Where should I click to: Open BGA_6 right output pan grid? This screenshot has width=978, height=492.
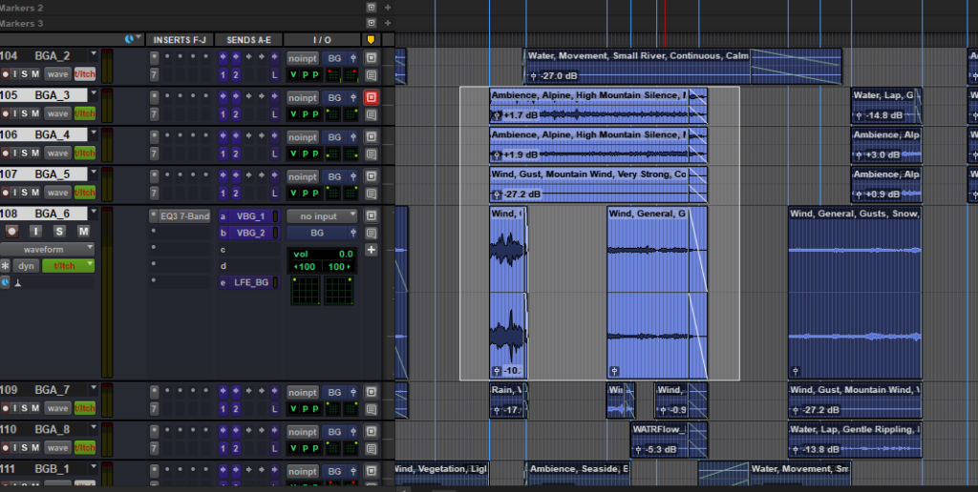point(339,290)
